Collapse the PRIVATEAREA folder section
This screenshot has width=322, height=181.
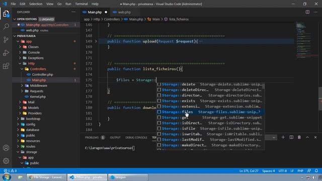tap(15, 36)
